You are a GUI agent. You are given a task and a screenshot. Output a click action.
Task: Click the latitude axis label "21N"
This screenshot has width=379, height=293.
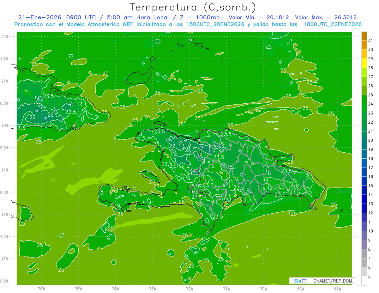5,81
